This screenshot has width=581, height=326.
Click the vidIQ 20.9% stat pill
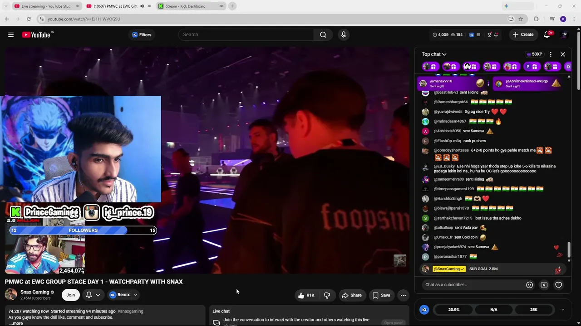pyautogui.click(x=454, y=310)
